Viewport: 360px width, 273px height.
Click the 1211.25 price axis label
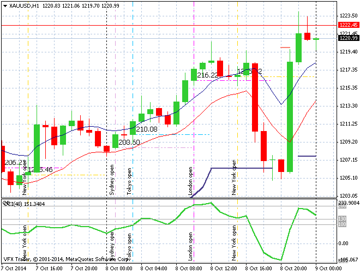[x=349, y=124]
